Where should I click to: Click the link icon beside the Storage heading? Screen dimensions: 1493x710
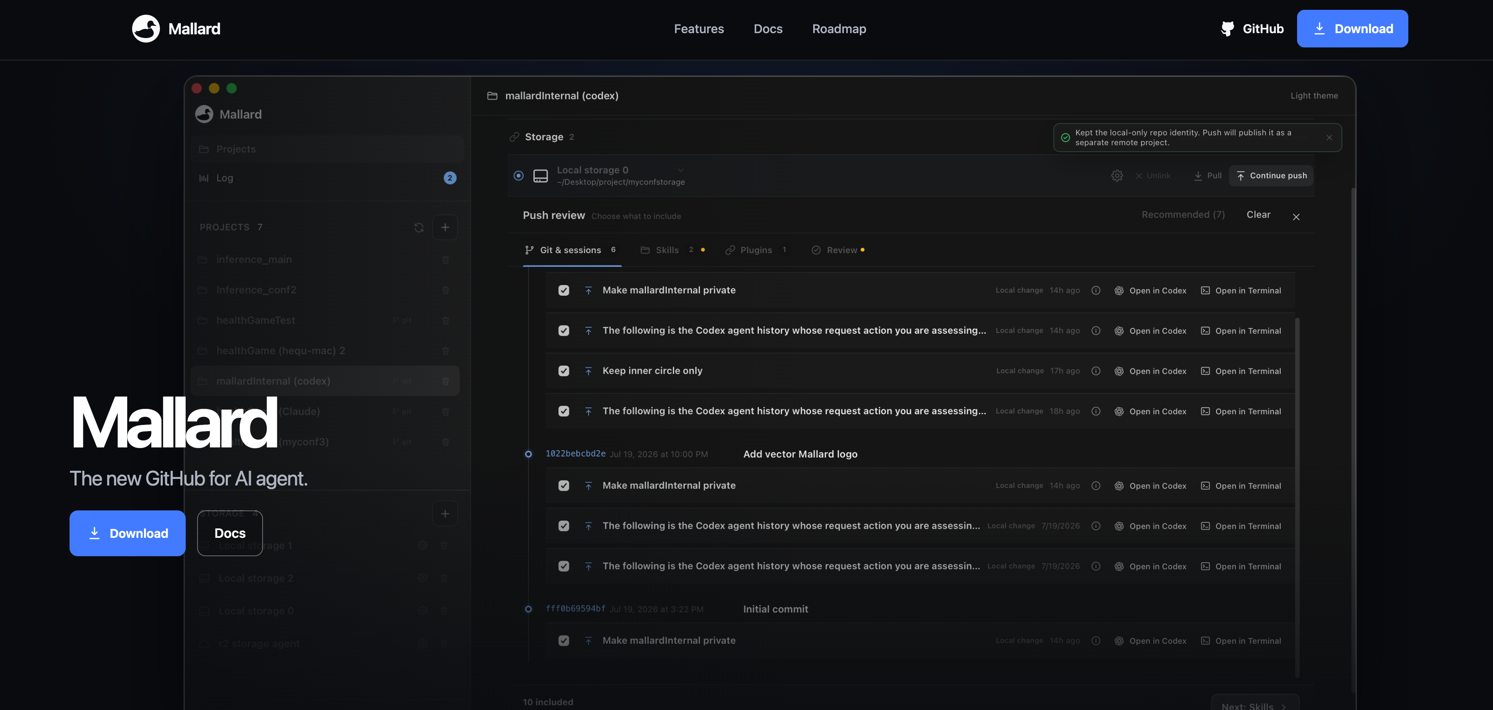click(514, 137)
